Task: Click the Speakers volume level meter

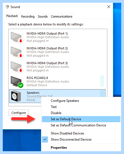Action: point(102,93)
